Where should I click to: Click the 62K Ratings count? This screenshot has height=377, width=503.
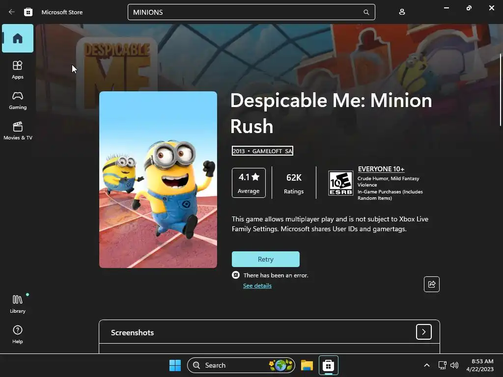click(x=294, y=184)
